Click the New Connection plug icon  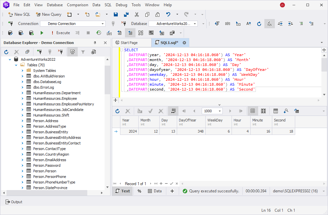pyautogui.click(x=11, y=24)
